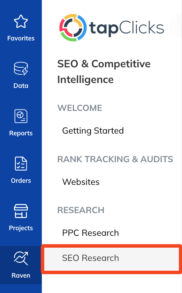The width and height of the screenshot is (182, 293).
Task: Click the Data text label in sidebar
Action: (x=21, y=86)
